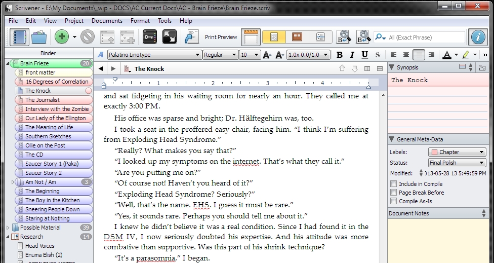Click the first project search magnifier icon
Image resolution: width=494 pixels, height=263 pixels.
pyautogui.click(x=344, y=37)
